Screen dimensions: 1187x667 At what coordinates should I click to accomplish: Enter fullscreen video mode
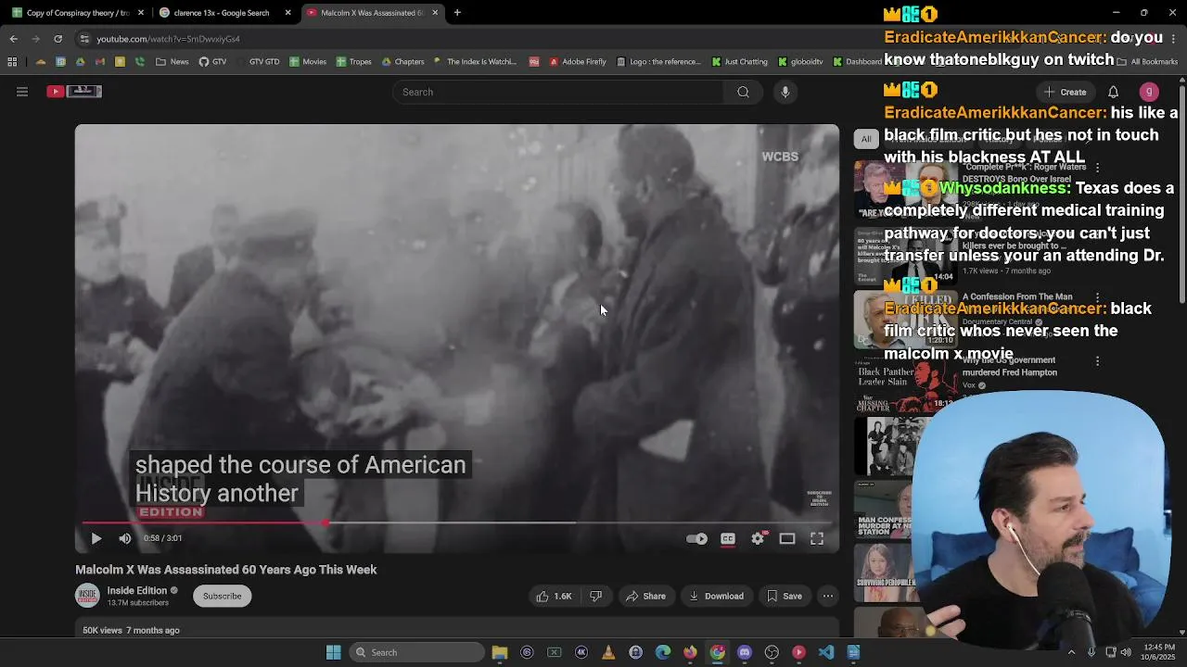817,538
